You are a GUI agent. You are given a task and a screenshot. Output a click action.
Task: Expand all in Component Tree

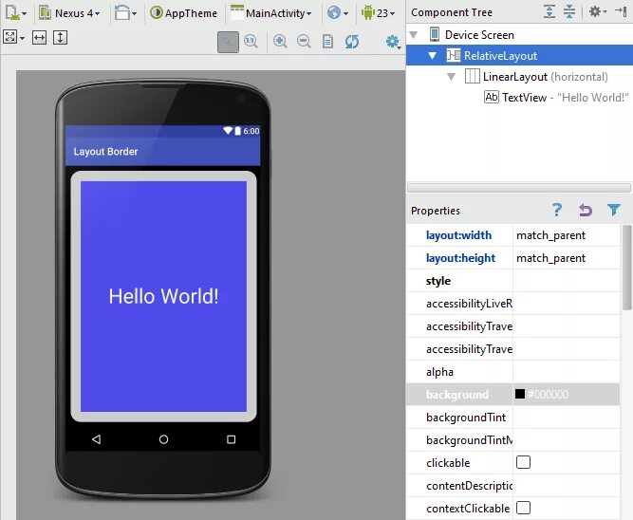coord(549,11)
